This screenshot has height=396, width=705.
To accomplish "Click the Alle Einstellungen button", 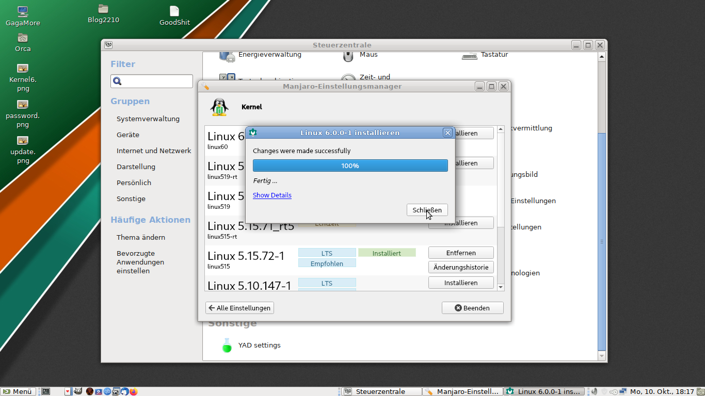I will pos(239,308).
